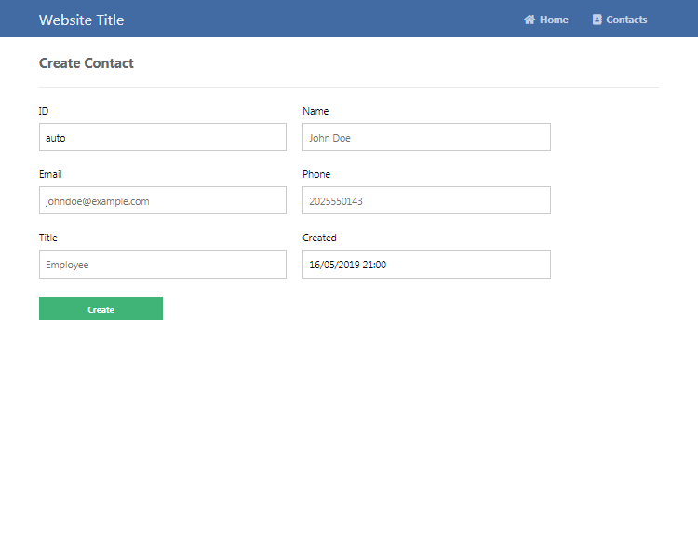The image size is (698, 545).
Task: Click the Phone field label
Action: (316, 174)
